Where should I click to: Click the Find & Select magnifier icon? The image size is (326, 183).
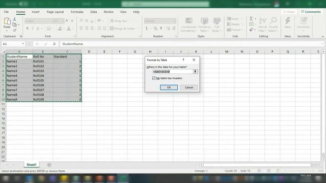[273, 20]
